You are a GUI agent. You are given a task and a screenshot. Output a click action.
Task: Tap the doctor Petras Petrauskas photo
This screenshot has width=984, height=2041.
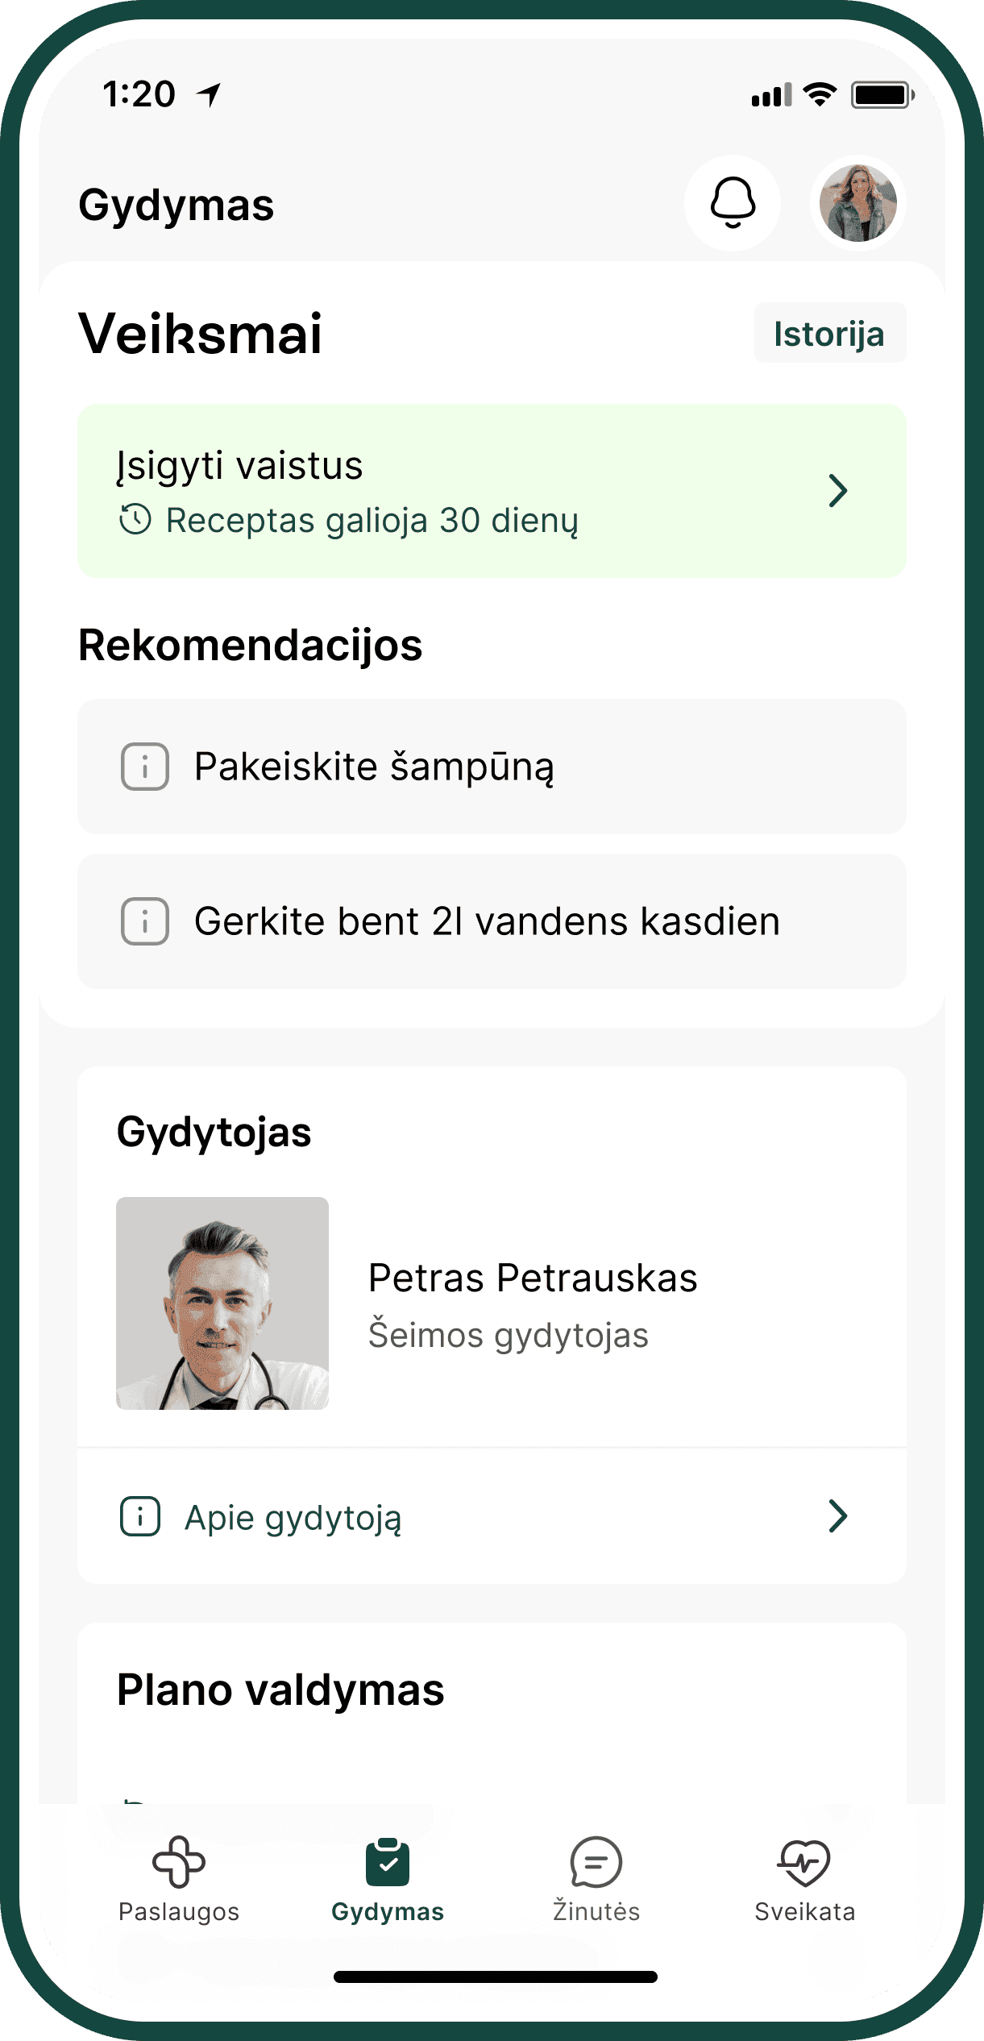222,1303
